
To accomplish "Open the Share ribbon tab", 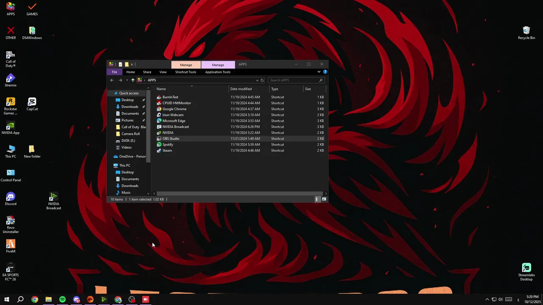I will pos(147,72).
